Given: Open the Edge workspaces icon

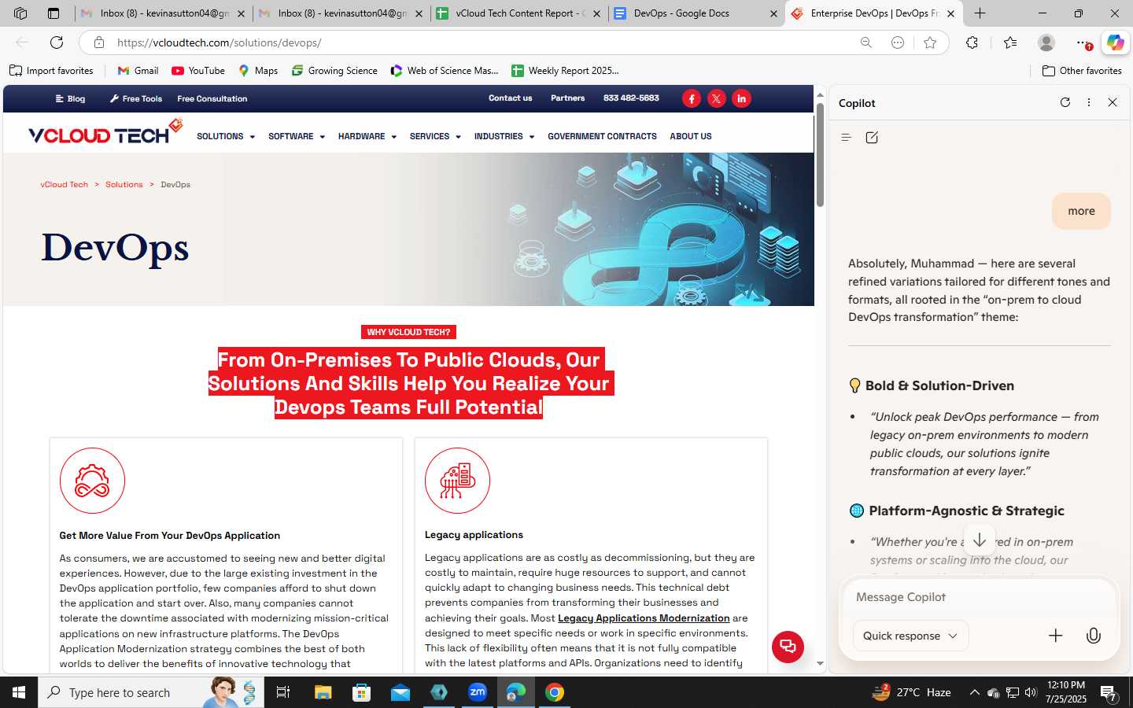Looking at the screenshot, I should pyautogui.click(x=20, y=13).
